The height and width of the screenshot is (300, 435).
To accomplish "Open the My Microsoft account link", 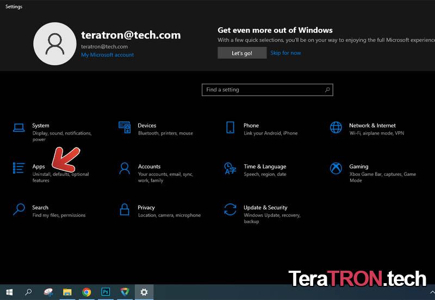I will pyautogui.click(x=107, y=55).
